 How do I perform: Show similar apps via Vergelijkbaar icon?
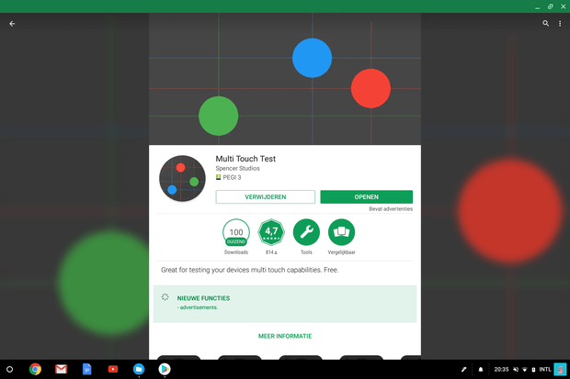[341, 232]
